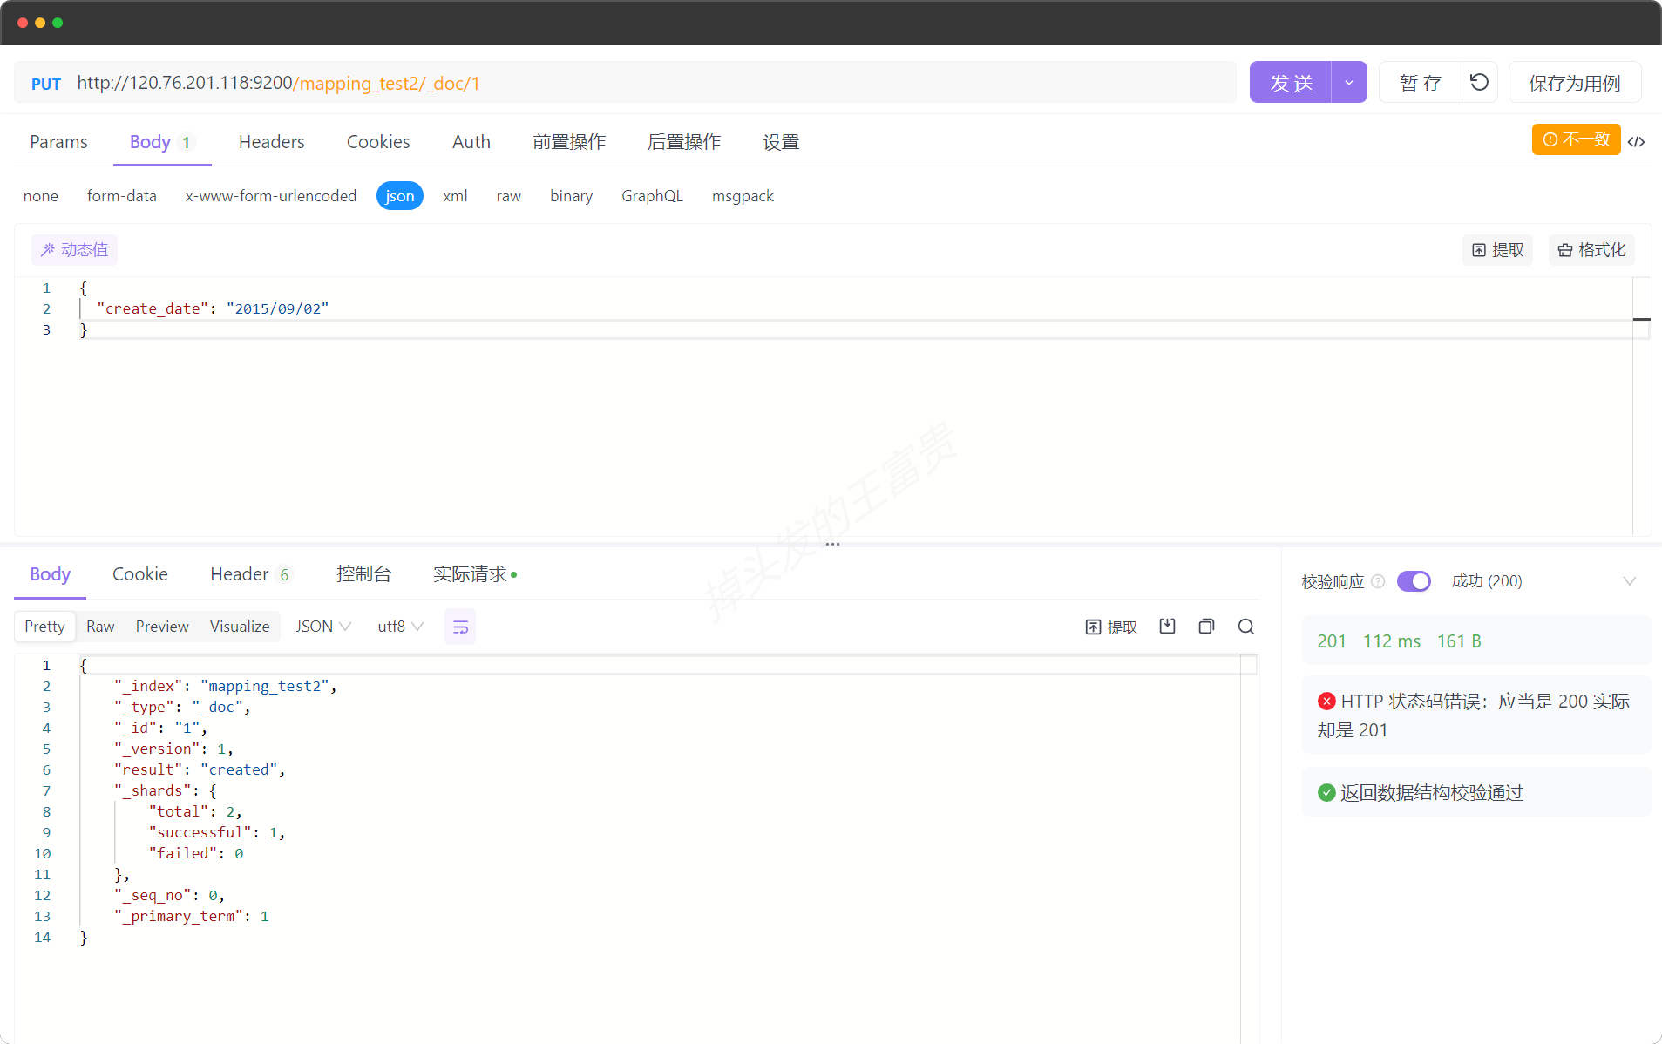Open the 控制台 tab
This screenshot has width=1662, height=1044.
[363, 574]
